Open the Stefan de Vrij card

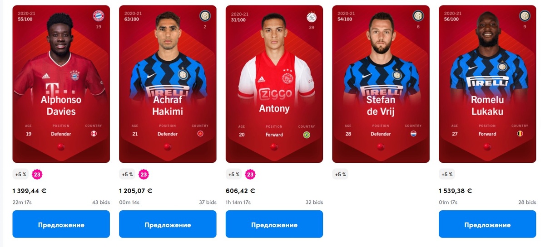[x=381, y=84]
